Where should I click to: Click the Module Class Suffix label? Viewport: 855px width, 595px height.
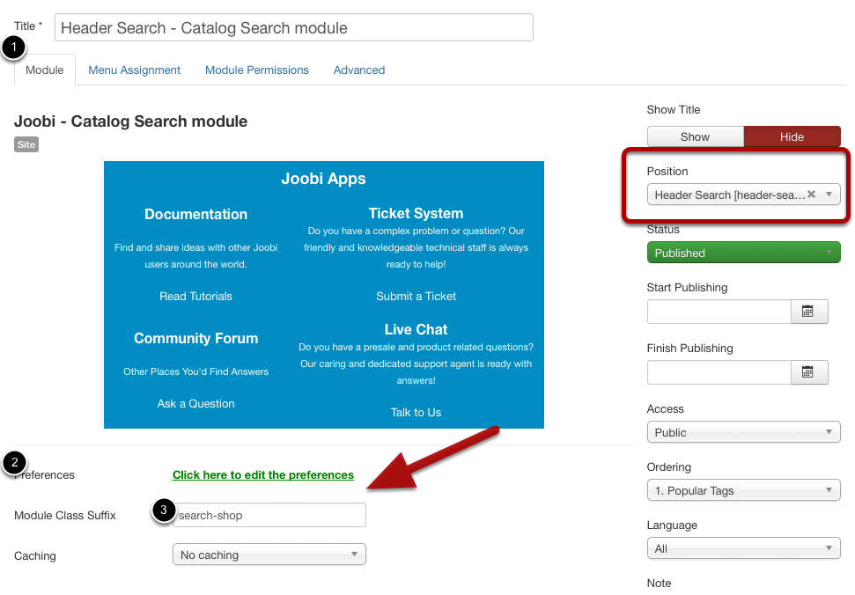pos(65,516)
